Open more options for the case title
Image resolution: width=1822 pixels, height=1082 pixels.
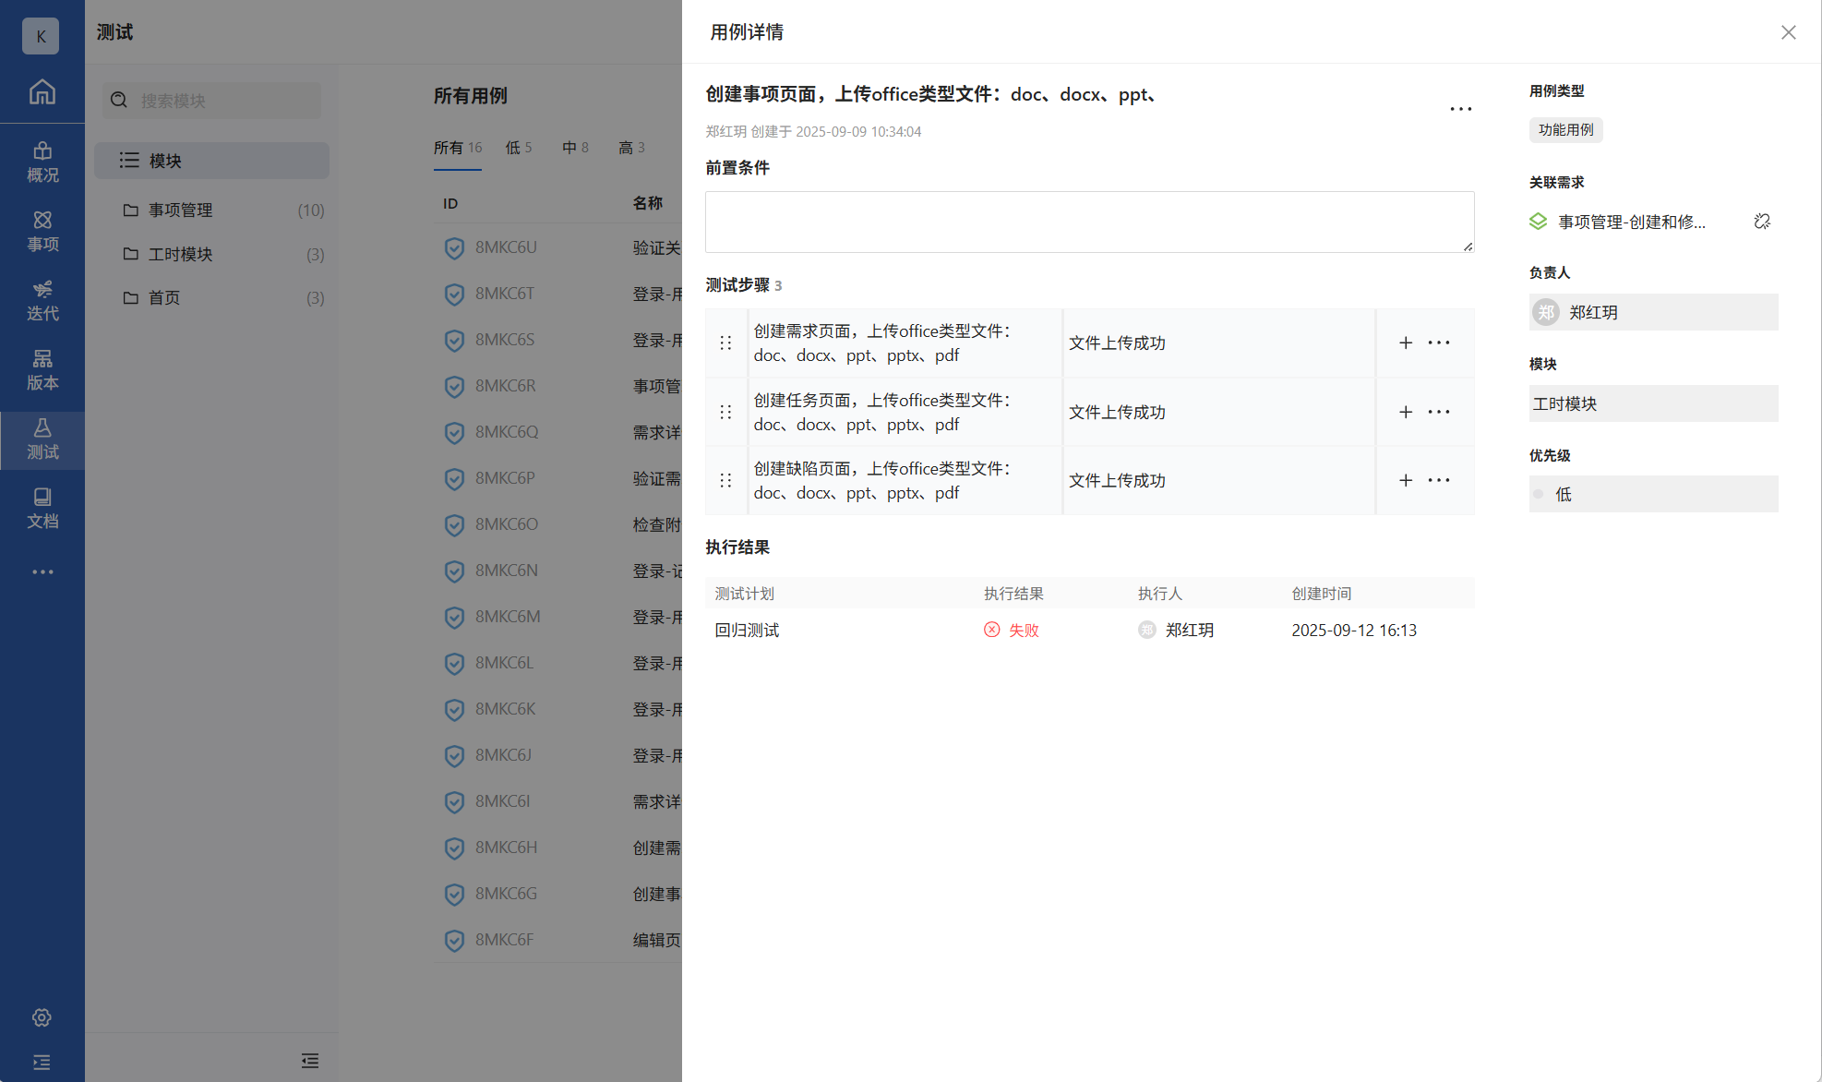1460,109
